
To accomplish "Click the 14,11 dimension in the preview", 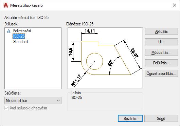I will click(90, 31).
